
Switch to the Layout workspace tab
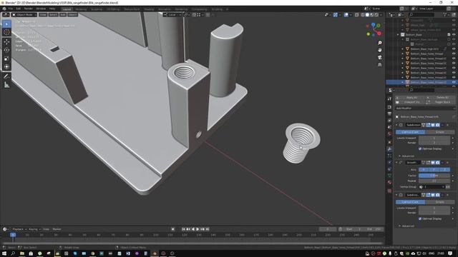pos(67,9)
